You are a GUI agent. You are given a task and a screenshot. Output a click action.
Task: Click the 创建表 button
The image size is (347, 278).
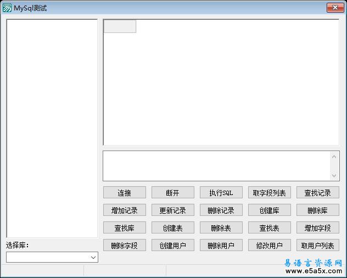(172, 227)
